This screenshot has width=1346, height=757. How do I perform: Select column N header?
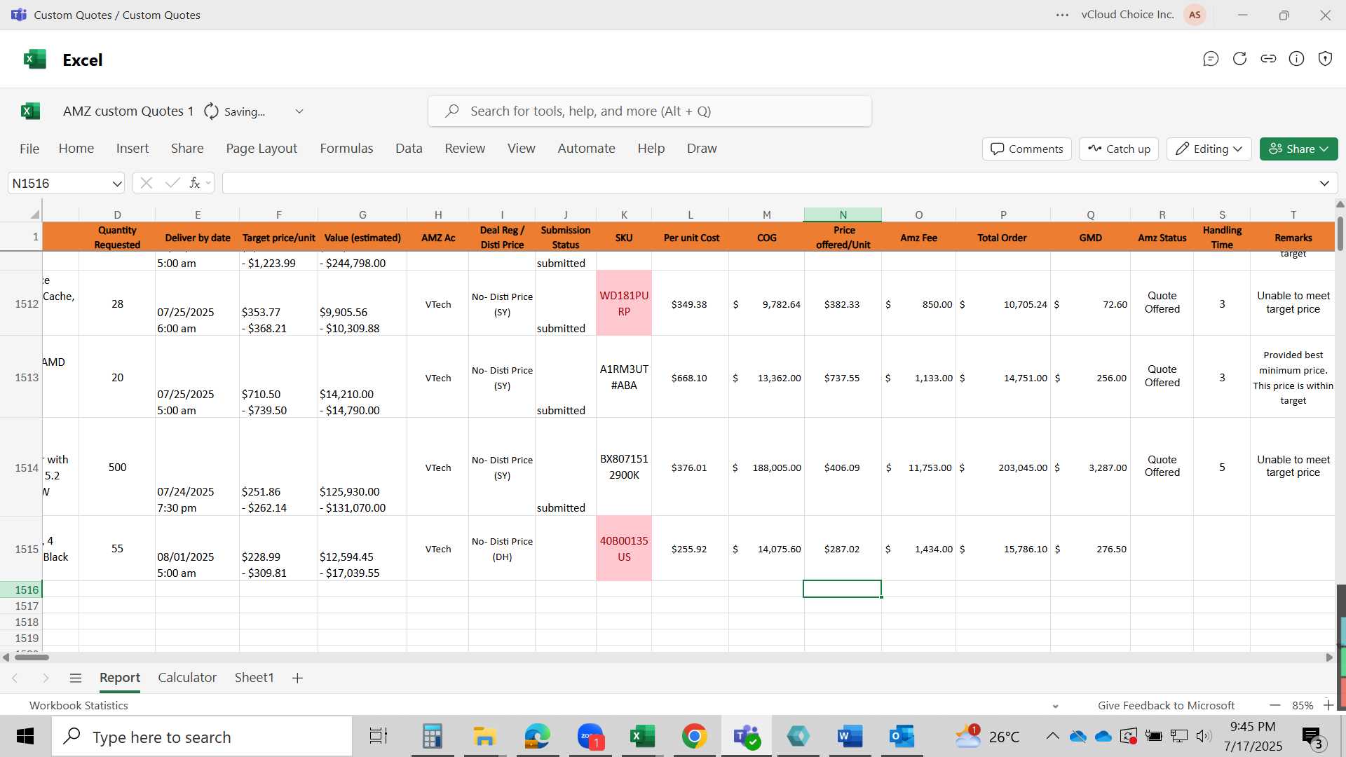(x=843, y=214)
